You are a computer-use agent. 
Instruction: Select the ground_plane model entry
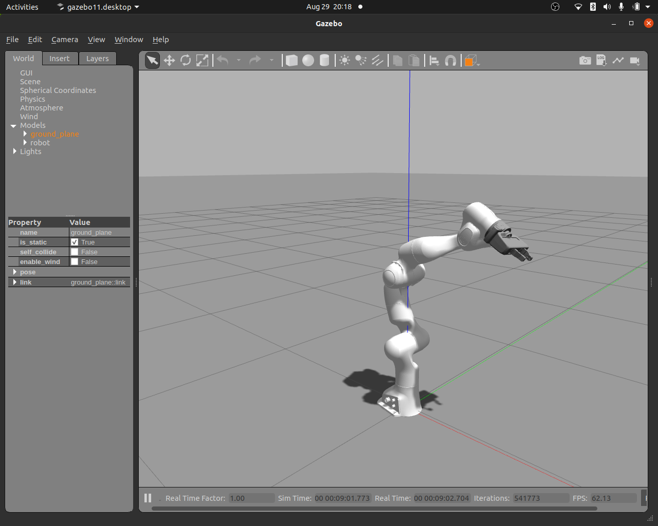pyautogui.click(x=54, y=134)
